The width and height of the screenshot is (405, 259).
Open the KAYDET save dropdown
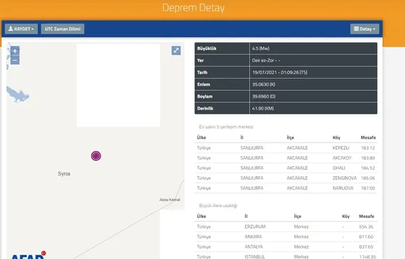[21, 29]
